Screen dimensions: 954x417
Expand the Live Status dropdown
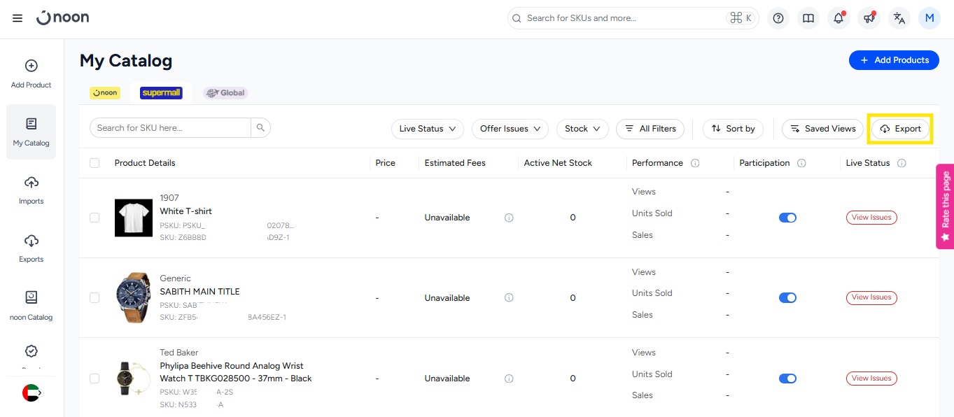[427, 129]
